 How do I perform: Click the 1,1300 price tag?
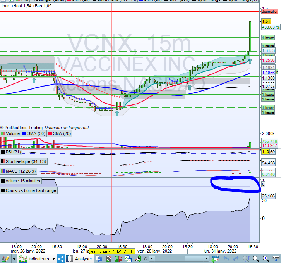pos(268,78)
